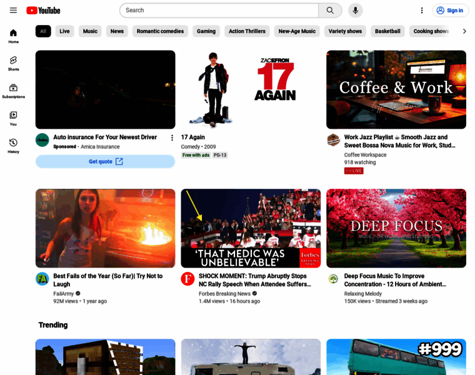Open options menu for Auto insurance ad
475x375 pixels.
click(x=172, y=137)
